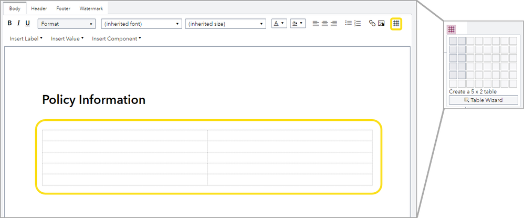
Task: Click the first row right table cell
Action: pyautogui.click(x=290, y=136)
